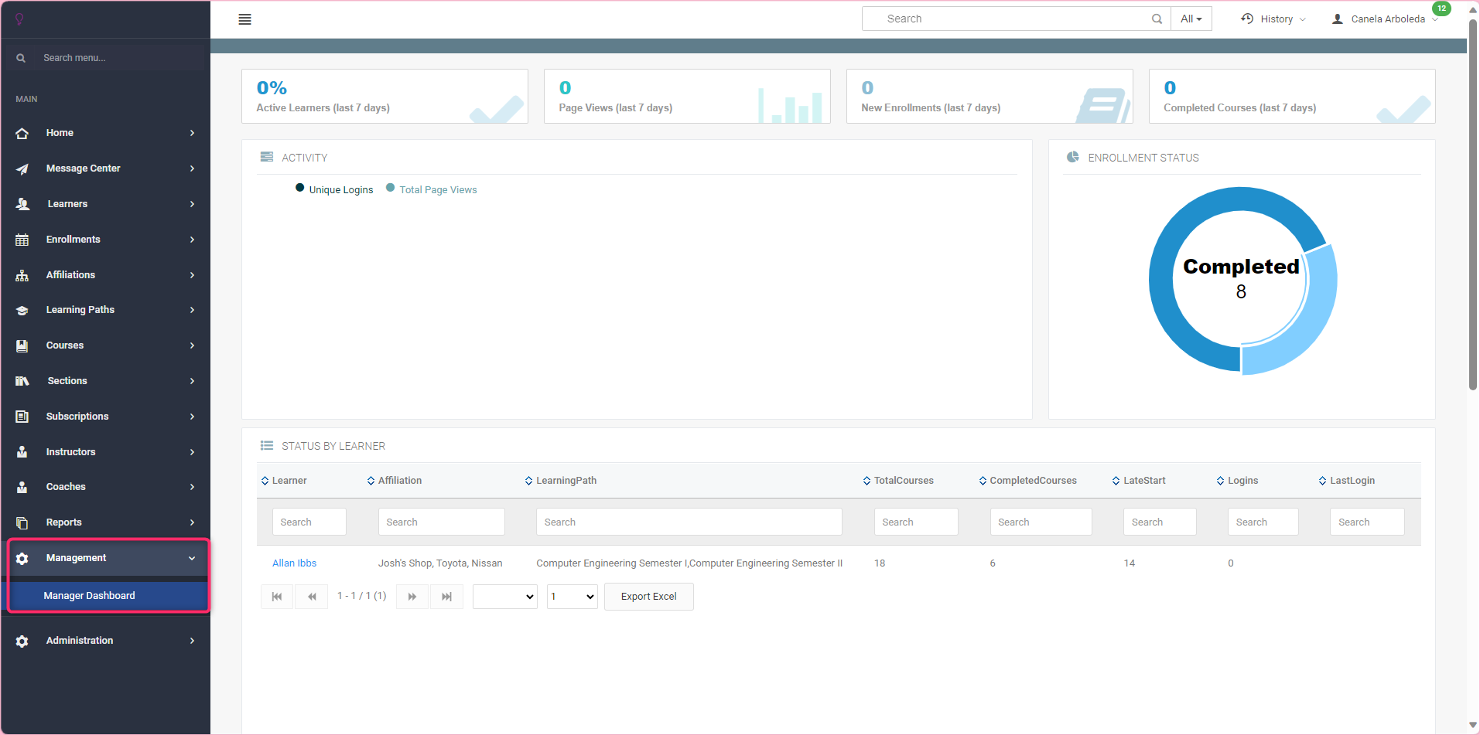Click the next page arrow icon
This screenshot has height=735, width=1480.
pos(412,597)
